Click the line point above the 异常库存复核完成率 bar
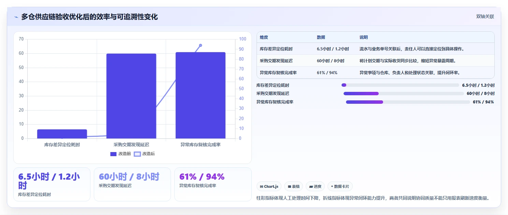This screenshot has height=215, width=508. click(x=201, y=45)
